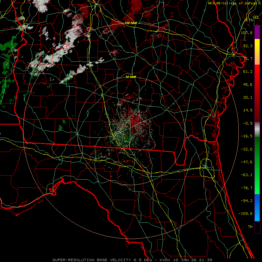Select the 76.7 velocity legend value
The image size is (262, 262).
point(248,59)
